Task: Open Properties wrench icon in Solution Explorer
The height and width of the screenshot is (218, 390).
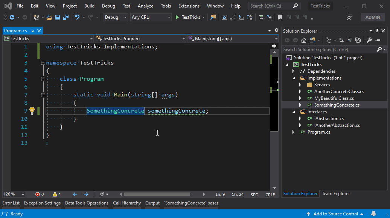Action: [x=369, y=40]
